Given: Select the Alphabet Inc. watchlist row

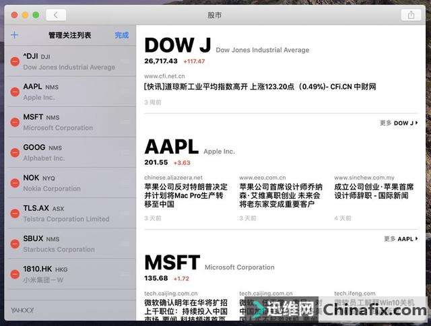Looking at the screenshot, I should pos(70,152).
